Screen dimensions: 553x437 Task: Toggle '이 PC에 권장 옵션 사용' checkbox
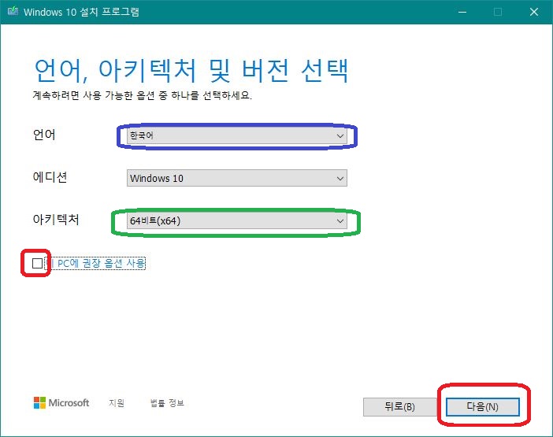click(37, 263)
